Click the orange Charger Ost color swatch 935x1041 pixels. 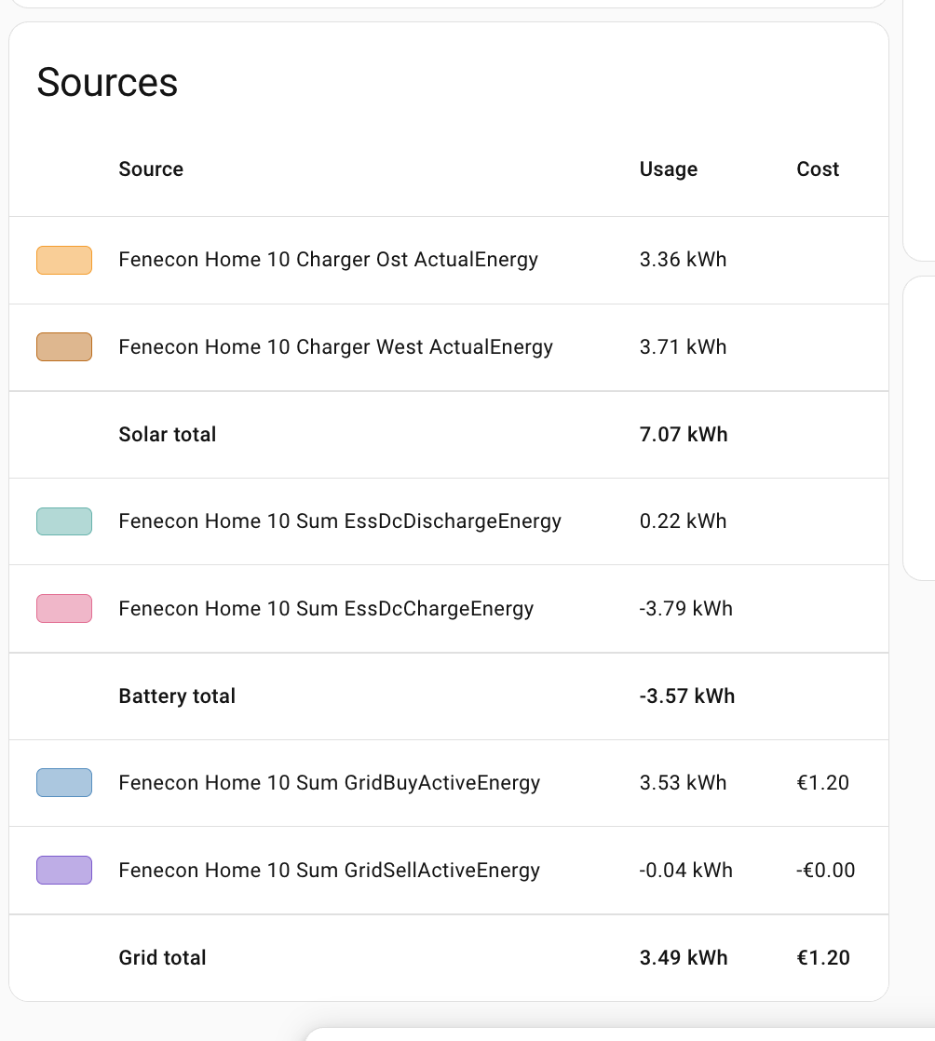point(64,260)
